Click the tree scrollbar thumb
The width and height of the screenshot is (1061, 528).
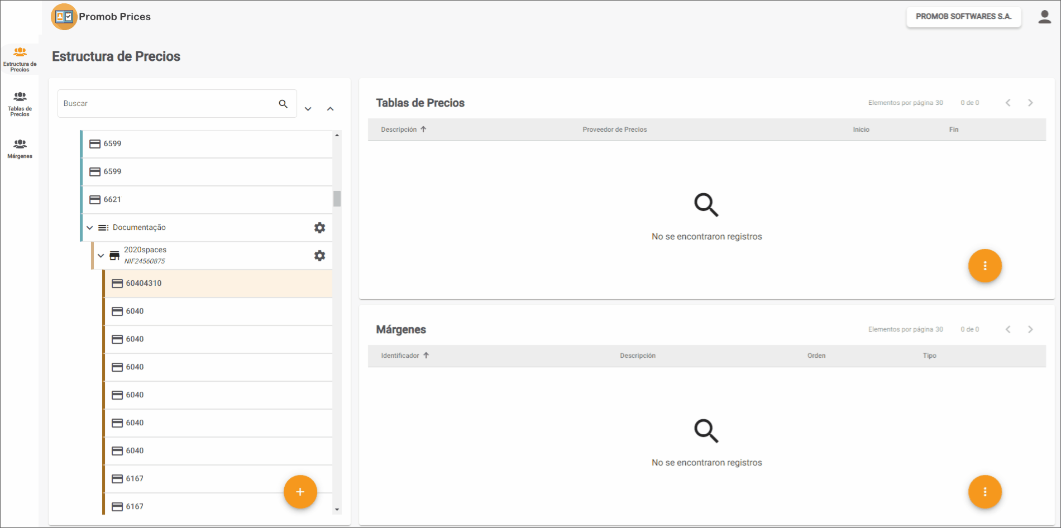(x=337, y=199)
